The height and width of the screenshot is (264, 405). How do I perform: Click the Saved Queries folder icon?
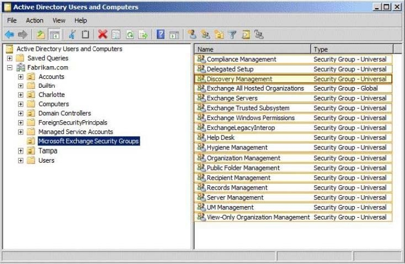click(20, 58)
